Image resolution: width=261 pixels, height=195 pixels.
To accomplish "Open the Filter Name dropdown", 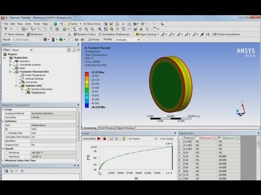I will click(x=31, y=50).
